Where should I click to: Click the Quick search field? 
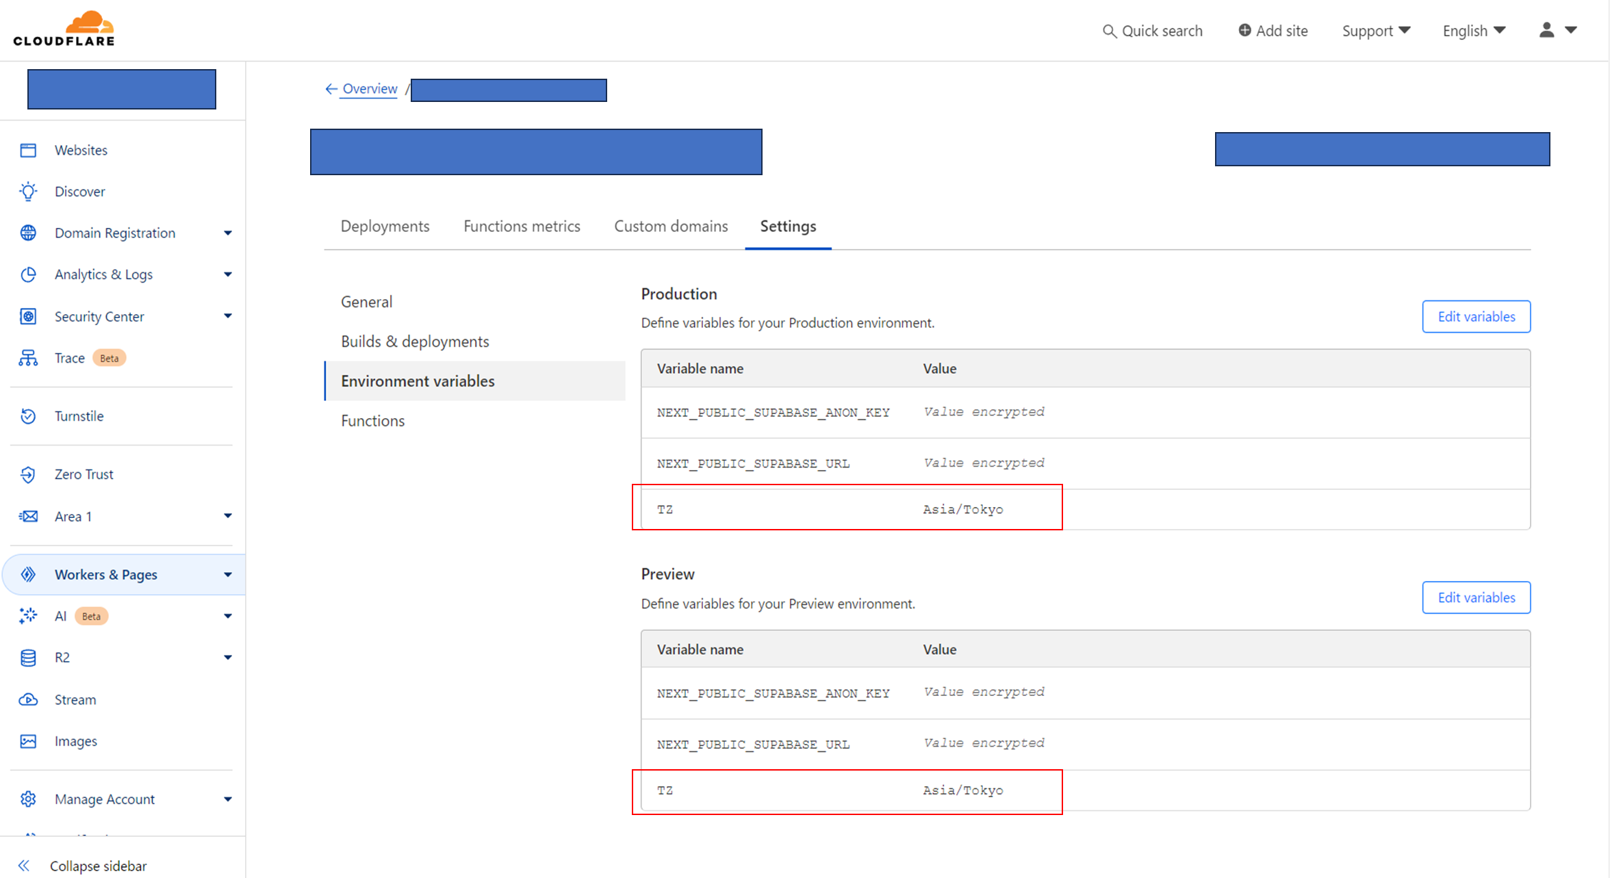point(1153,31)
